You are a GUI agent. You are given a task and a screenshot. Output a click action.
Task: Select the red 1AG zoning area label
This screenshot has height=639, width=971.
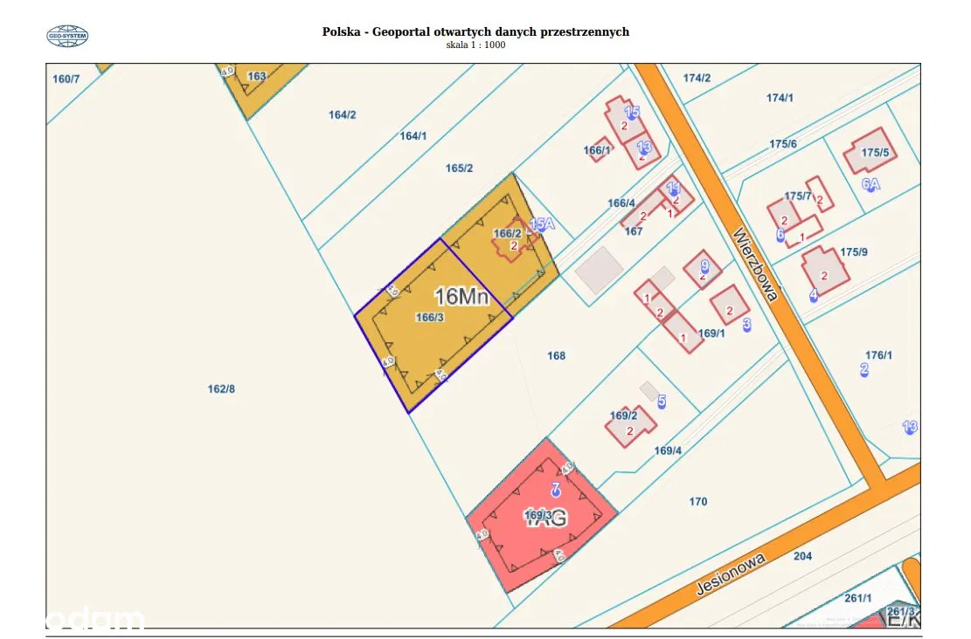(x=544, y=517)
